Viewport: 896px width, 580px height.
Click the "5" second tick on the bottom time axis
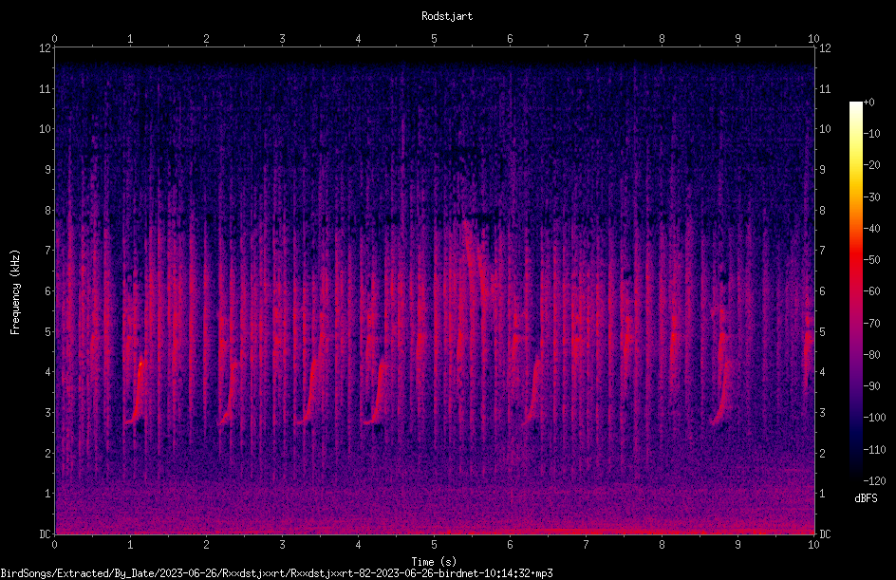(x=434, y=545)
